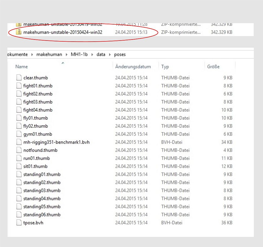Image resolution: width=263 pixels, height=247 pixels.
Task: Select the fly02.thumb file name
Action: pos(36,126)
